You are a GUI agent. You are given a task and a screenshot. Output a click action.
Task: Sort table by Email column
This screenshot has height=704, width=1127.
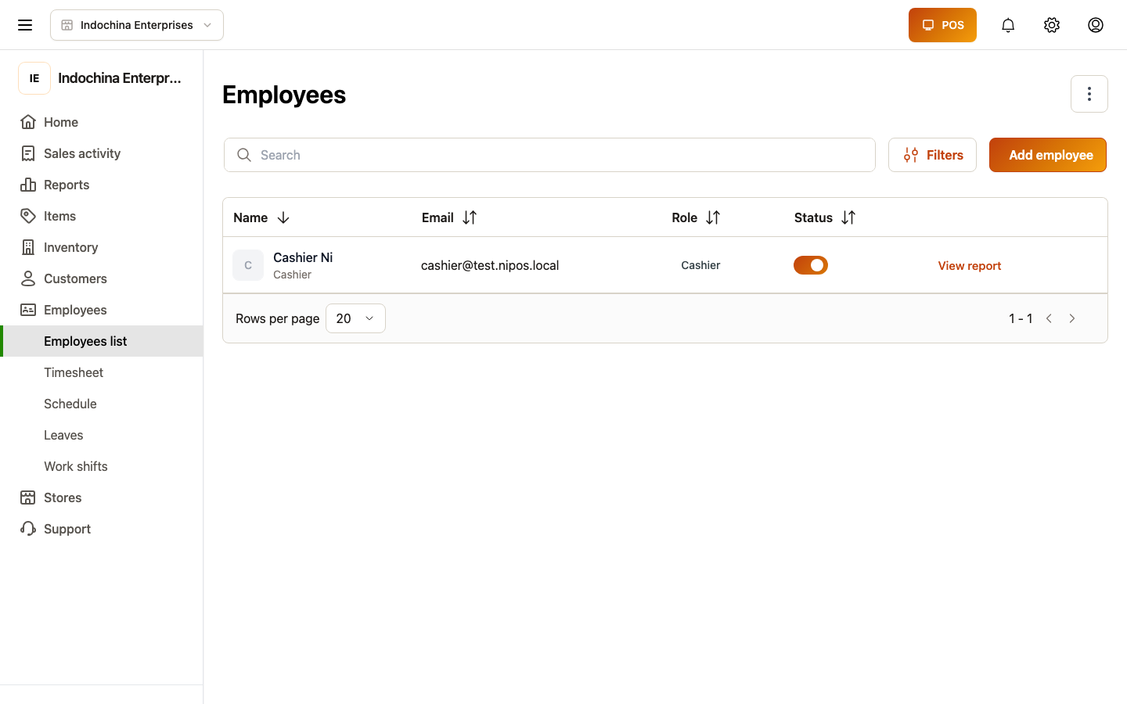click(470, 217)
